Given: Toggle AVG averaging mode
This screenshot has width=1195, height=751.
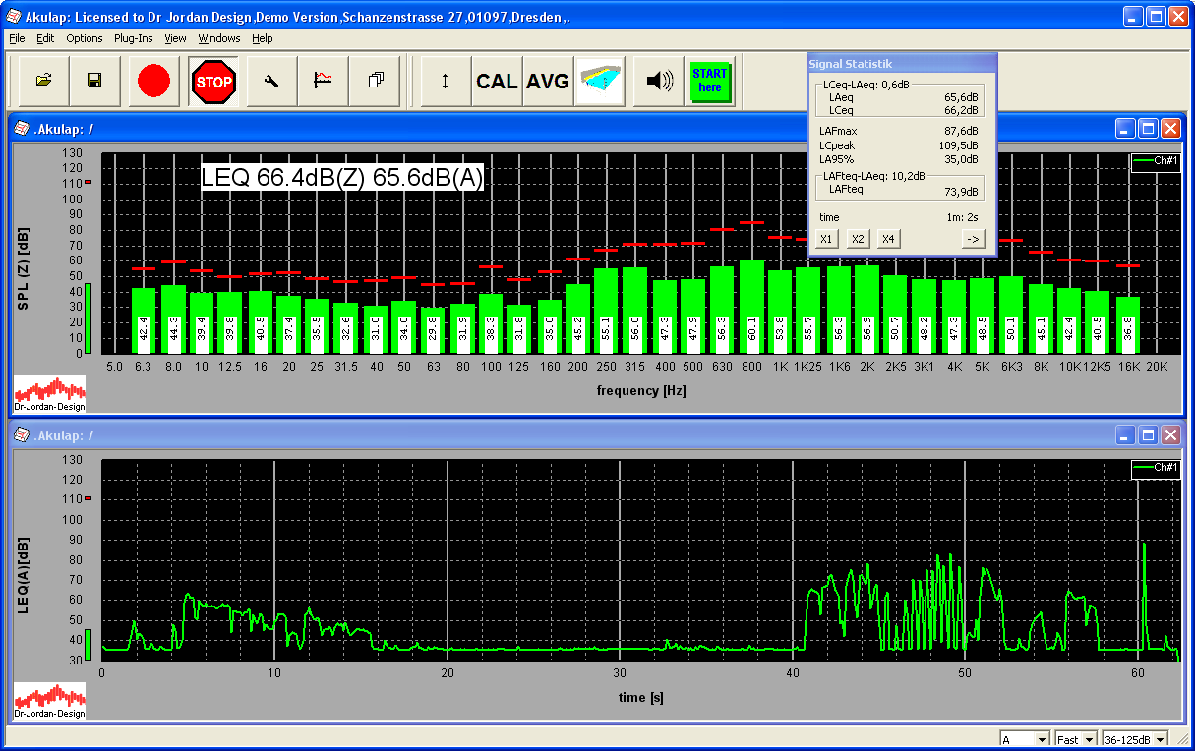Looking at the screenshot, I should 548,81.
